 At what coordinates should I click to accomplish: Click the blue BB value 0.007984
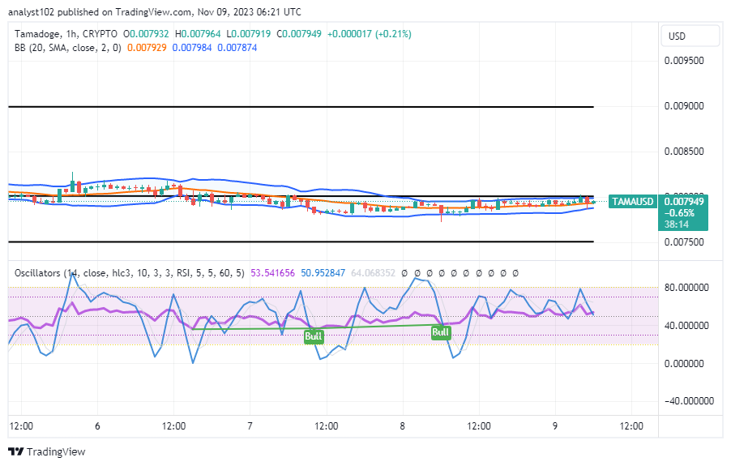click(192, 48)
